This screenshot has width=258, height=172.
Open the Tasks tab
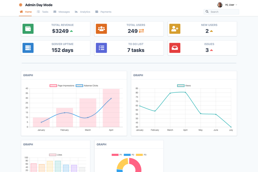(x=43, y=12)
